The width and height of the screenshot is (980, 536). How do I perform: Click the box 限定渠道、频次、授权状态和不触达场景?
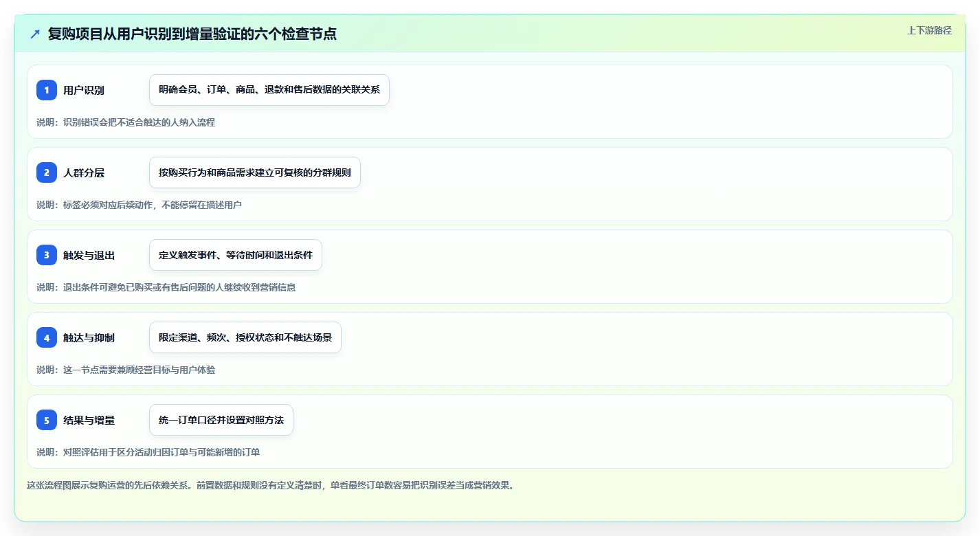click(245, 337)
